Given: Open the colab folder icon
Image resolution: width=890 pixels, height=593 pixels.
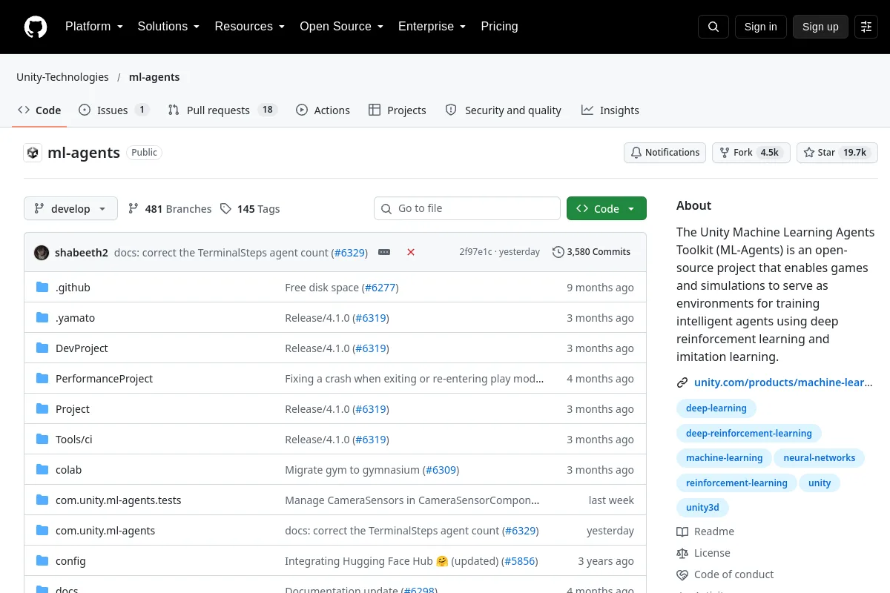Looking at the screenshot, I should (x=42, y=469).
